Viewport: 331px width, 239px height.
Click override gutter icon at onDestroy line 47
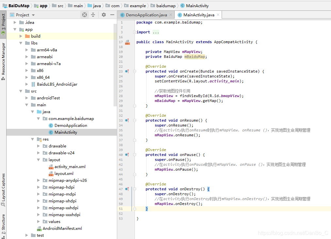click(x=127, y=189)
